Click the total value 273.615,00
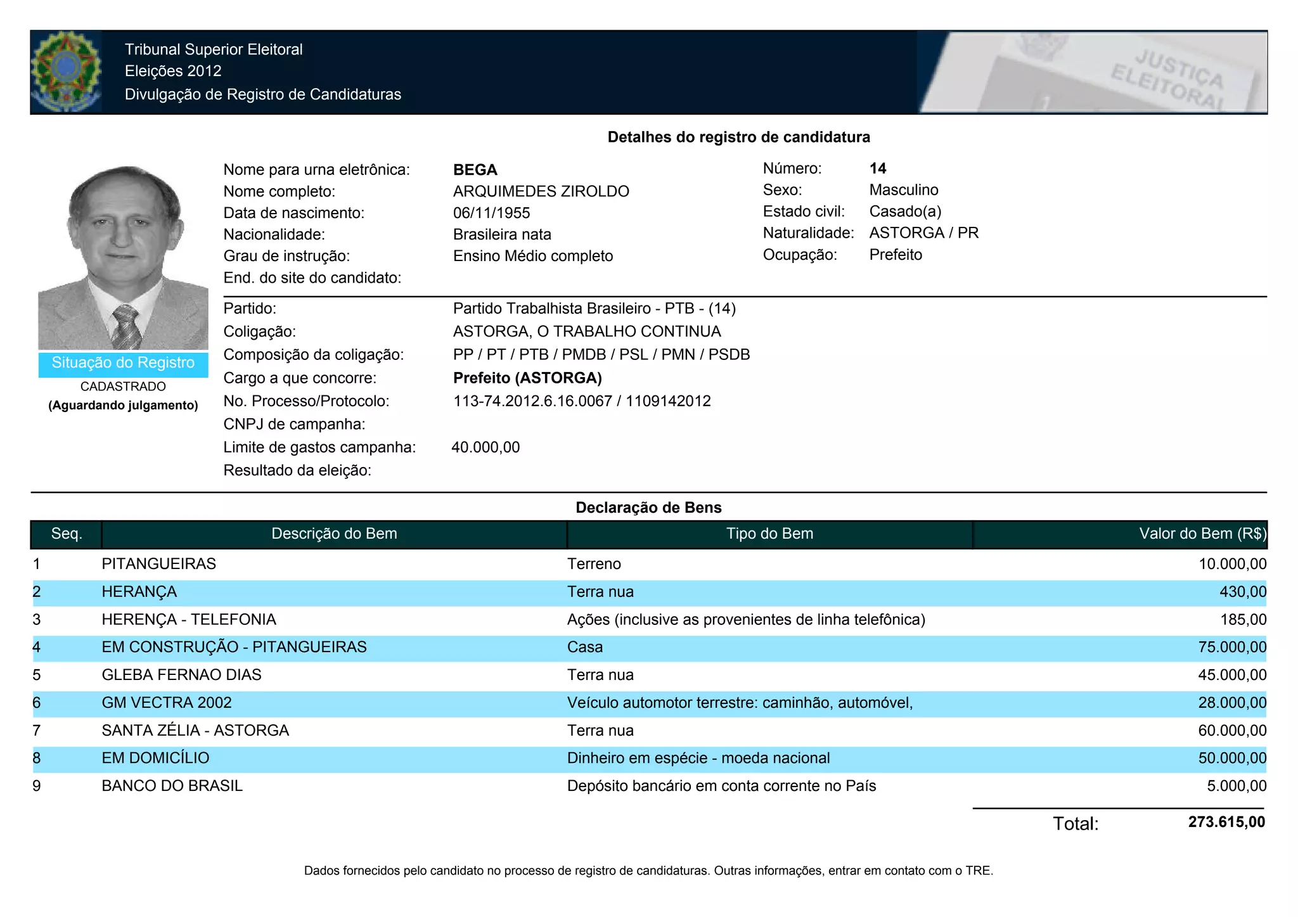Viewport: 1298px width, 917px height. click(x=1226, y=823)
